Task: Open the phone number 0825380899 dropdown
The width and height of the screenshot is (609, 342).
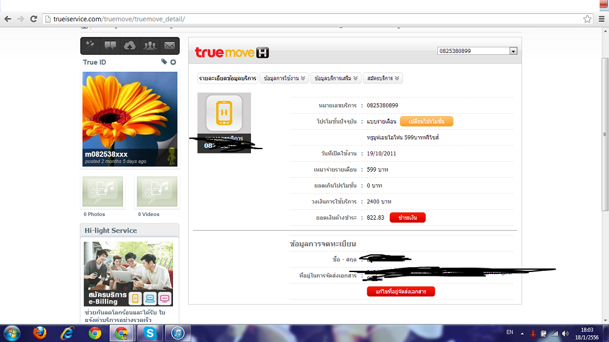Action: (x=477, y=51)
